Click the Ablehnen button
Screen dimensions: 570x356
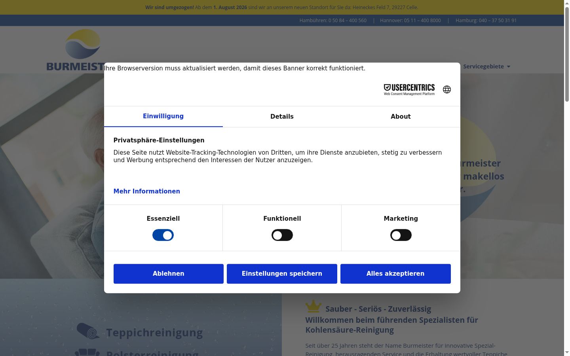(169, 274)
